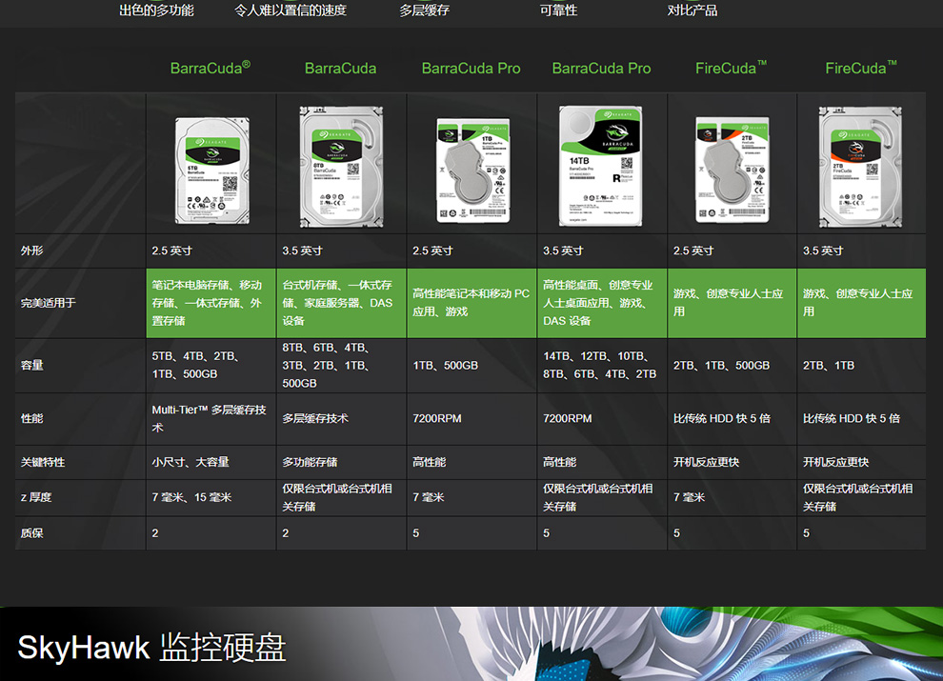Click the row label 完美适用于
This screenshot has height=681, width=943.
[49, 303]
